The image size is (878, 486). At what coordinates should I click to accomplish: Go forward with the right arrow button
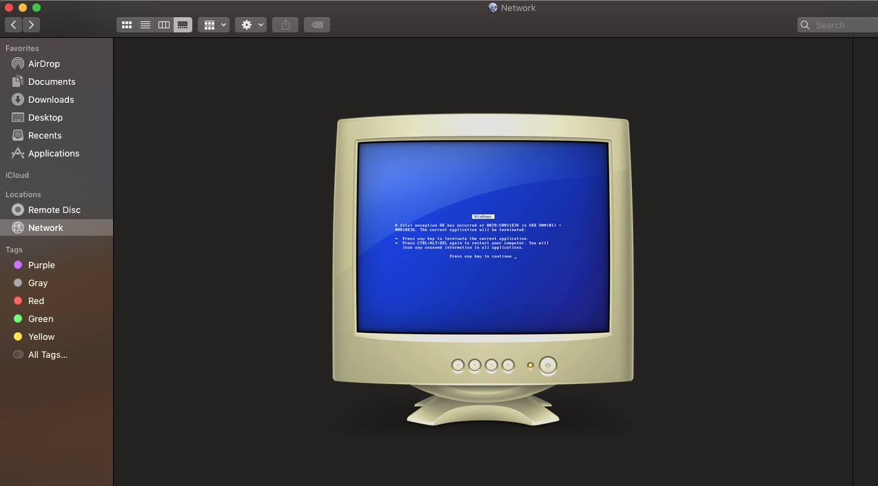tap(32, 25)
